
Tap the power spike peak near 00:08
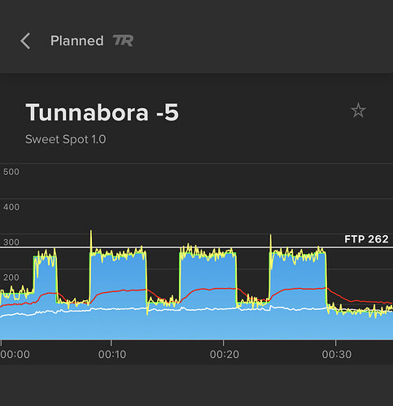click(91, 232)
